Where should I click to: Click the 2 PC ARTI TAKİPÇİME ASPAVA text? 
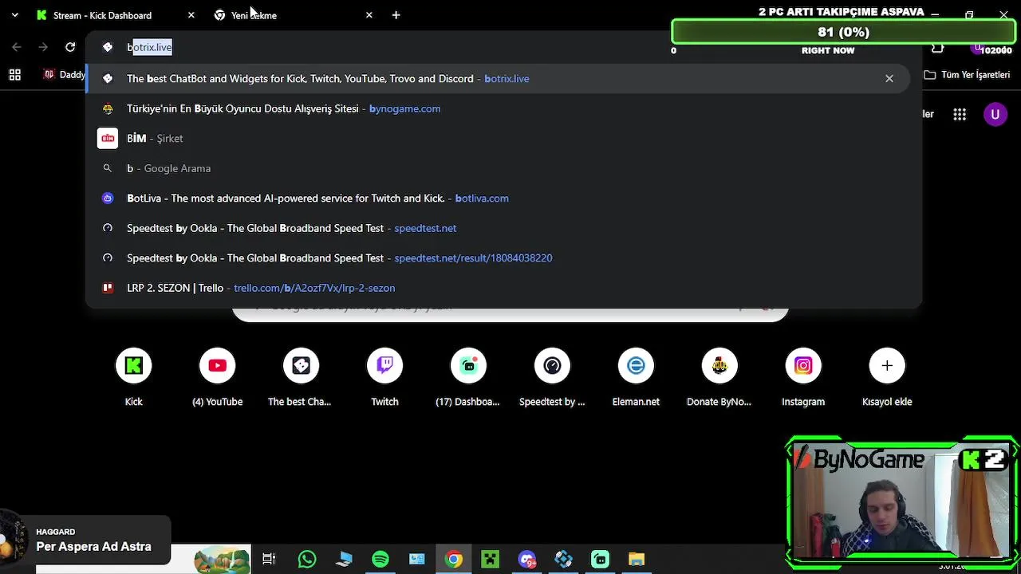point(841,12)
